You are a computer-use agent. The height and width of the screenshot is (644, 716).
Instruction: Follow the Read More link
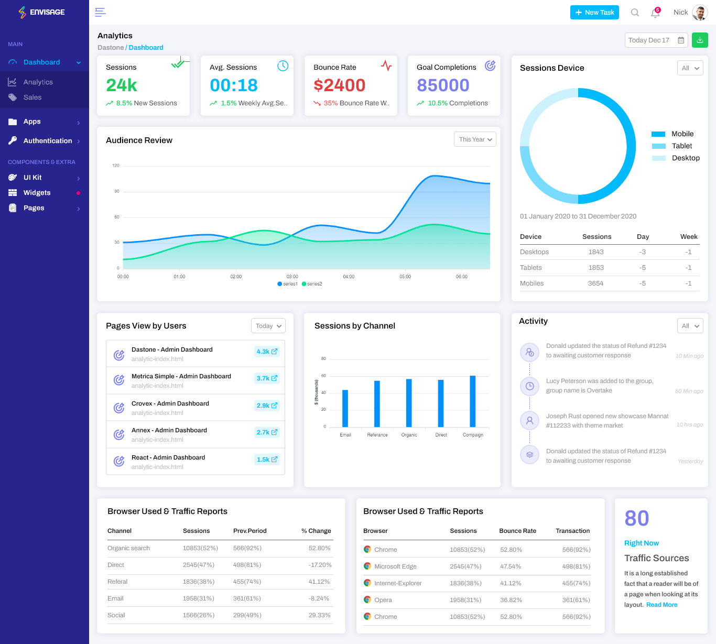[x=661, y=605]
